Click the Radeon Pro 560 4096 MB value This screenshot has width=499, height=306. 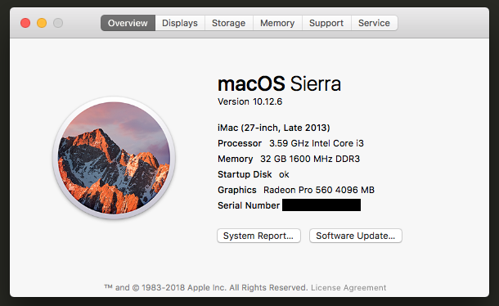tap(319, 190)
